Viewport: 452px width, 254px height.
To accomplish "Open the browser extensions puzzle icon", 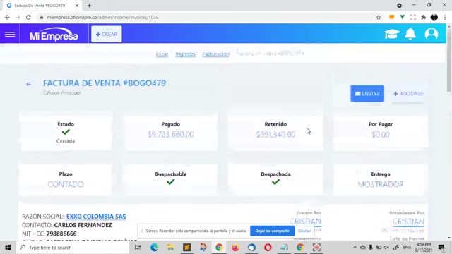I will click(x=423, y=17).
